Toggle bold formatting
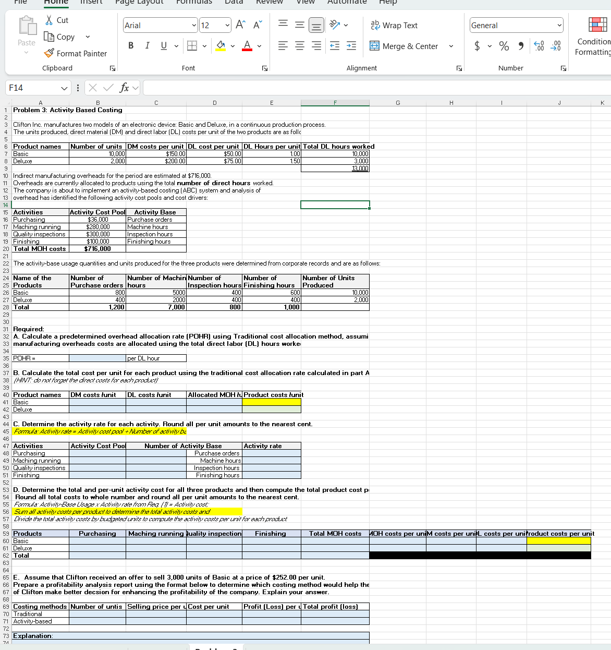 tap(130, 46)
